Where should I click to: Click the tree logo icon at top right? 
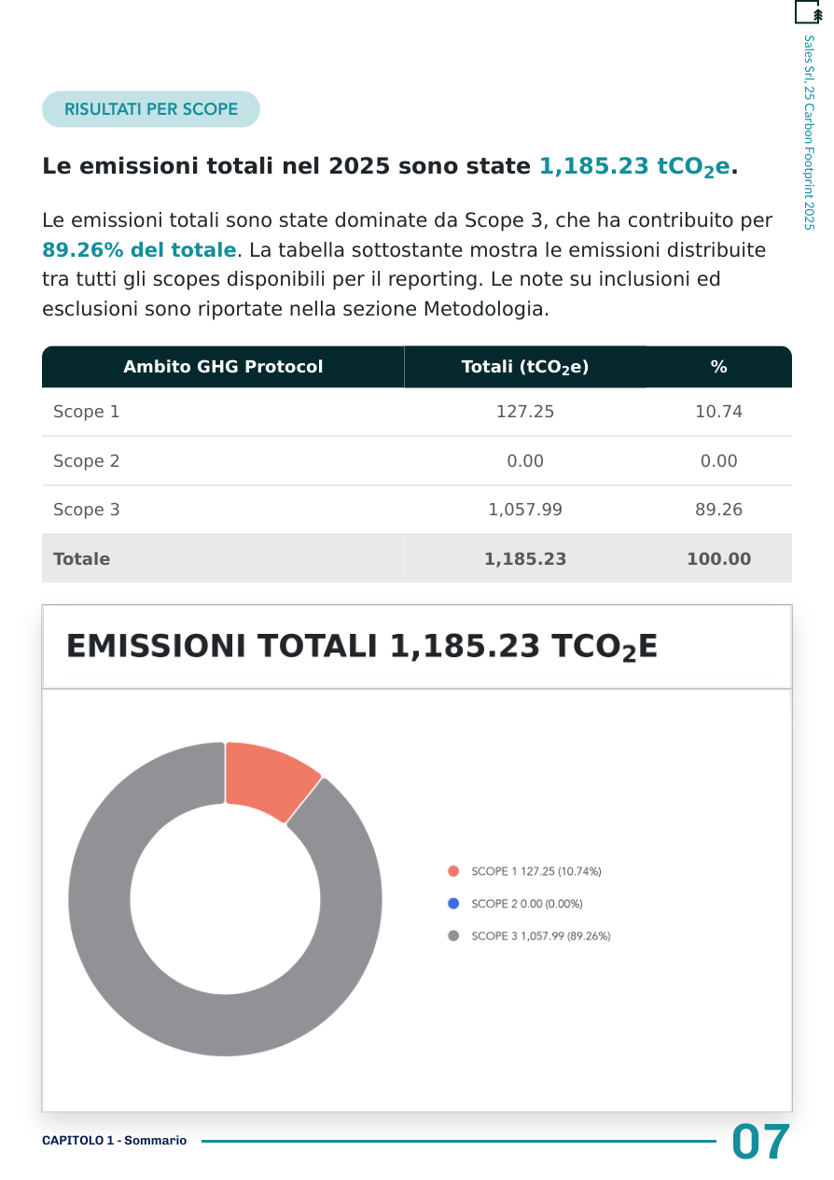(808, 12)
